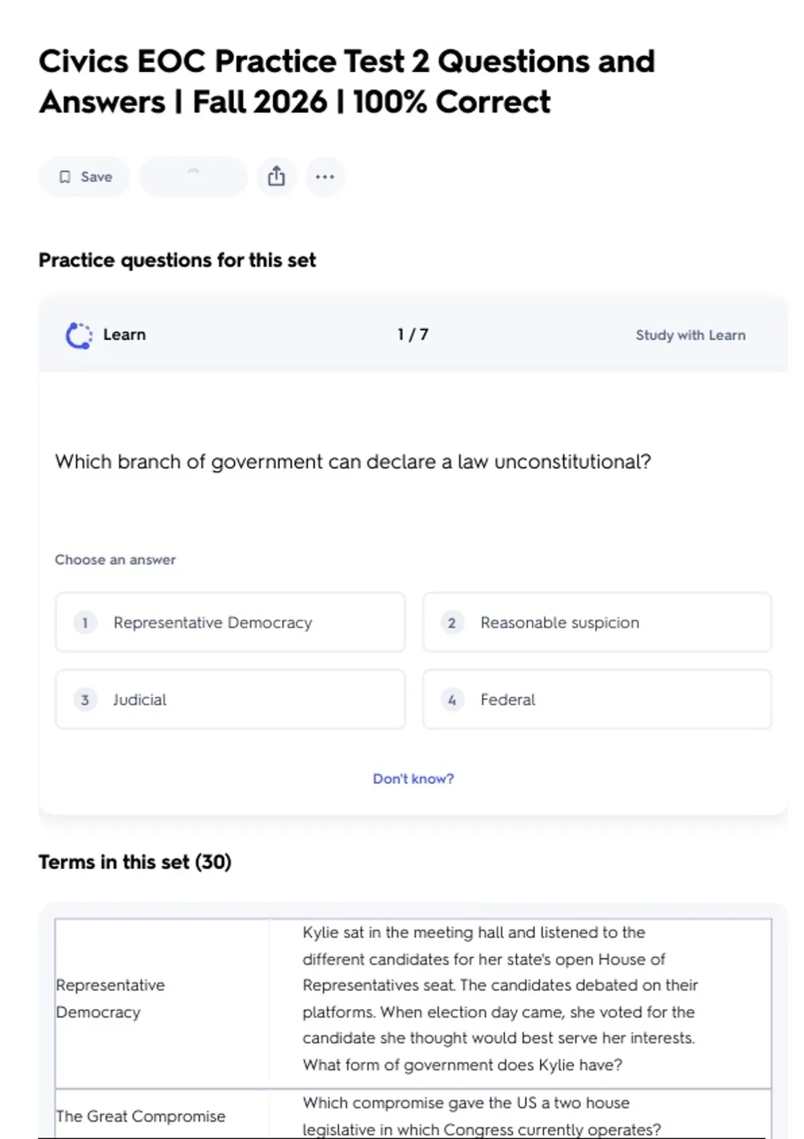The width and height of the screenshot is (804, 1139).
Task: Click the Save bookmark button
Action: coord(84,177)
